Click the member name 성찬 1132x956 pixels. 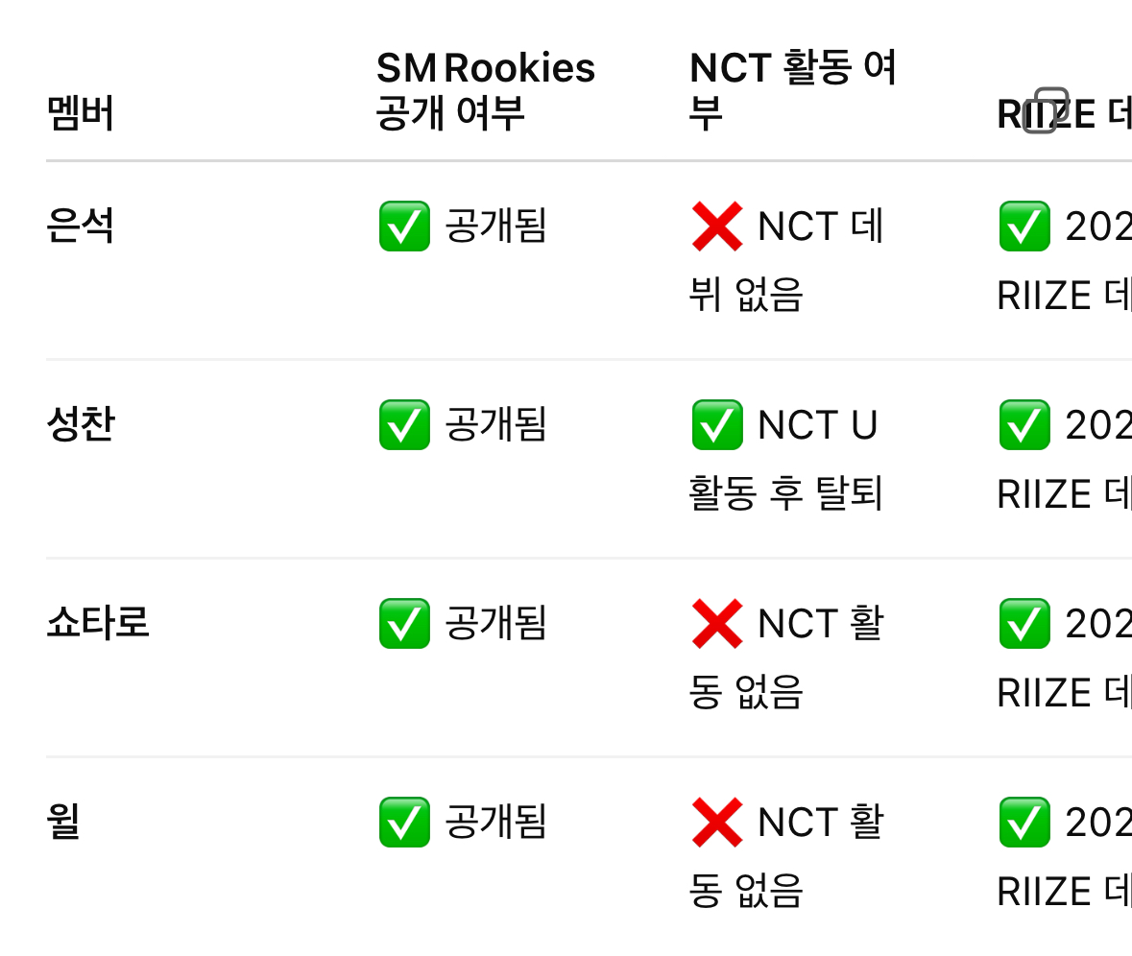[81, 425]
